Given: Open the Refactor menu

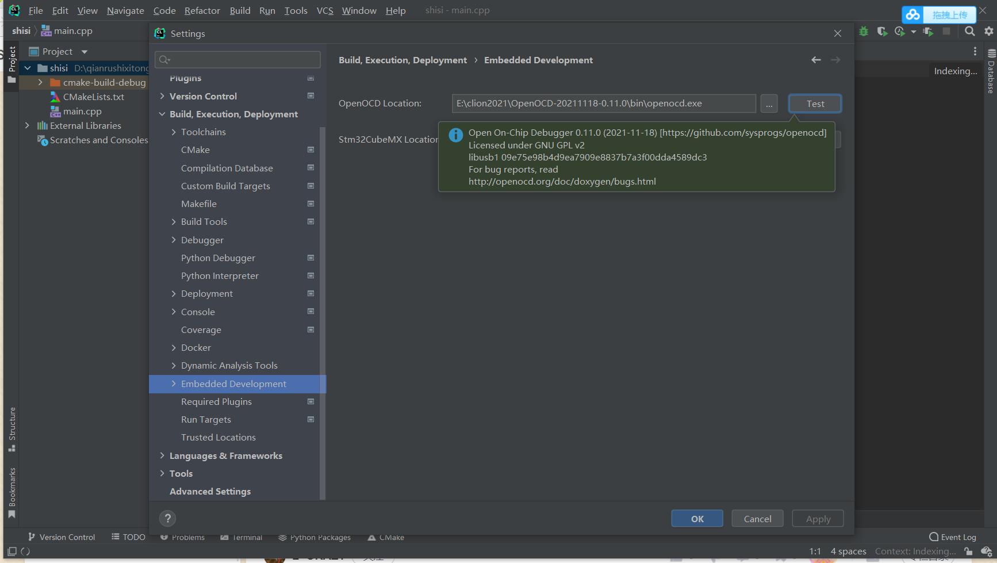Looking at the screenshot, I should pos(202,10).
